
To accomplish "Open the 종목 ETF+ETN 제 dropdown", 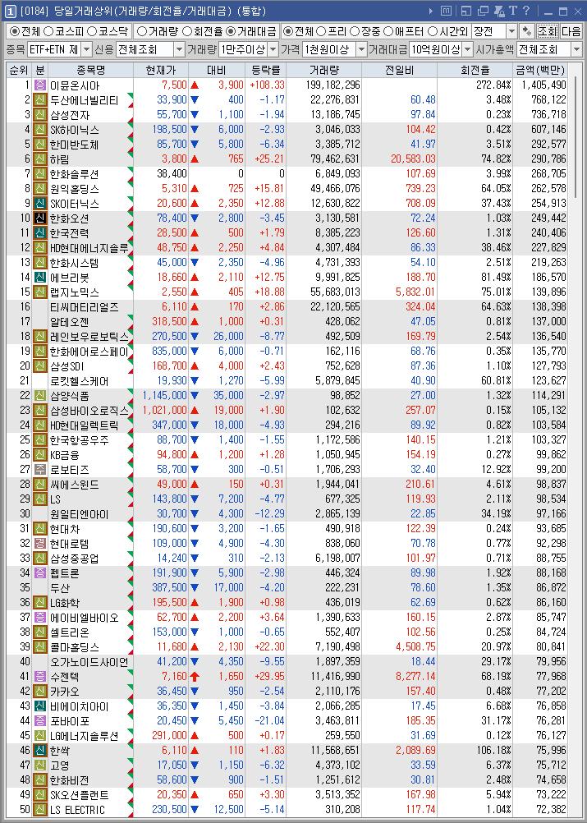I will click(87, 50).
